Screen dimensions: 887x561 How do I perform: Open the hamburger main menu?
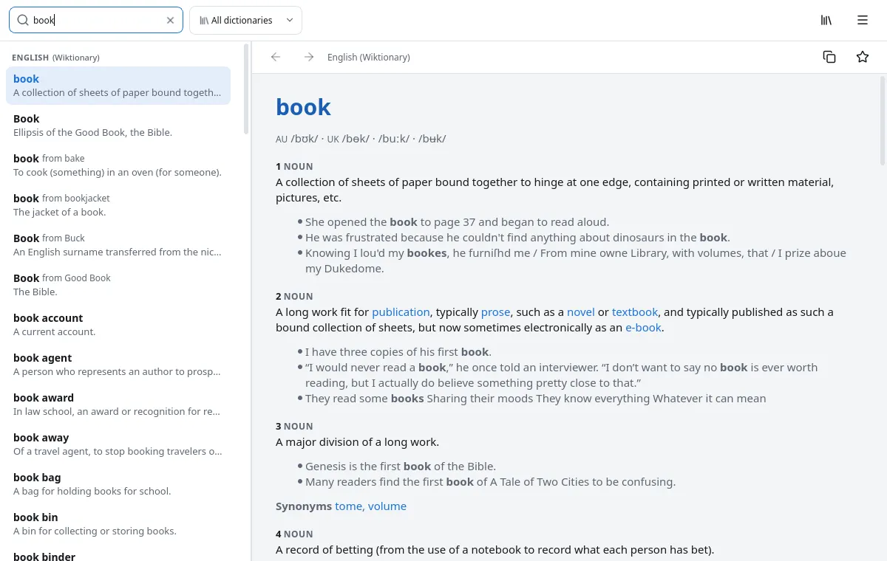tap(863, 21)
